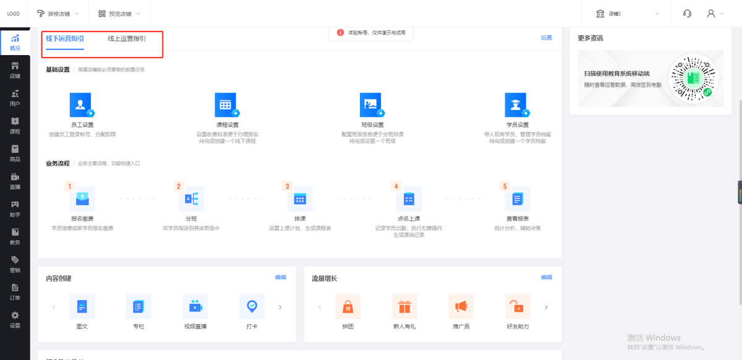Open step 4 点名上课 icon

409,199
